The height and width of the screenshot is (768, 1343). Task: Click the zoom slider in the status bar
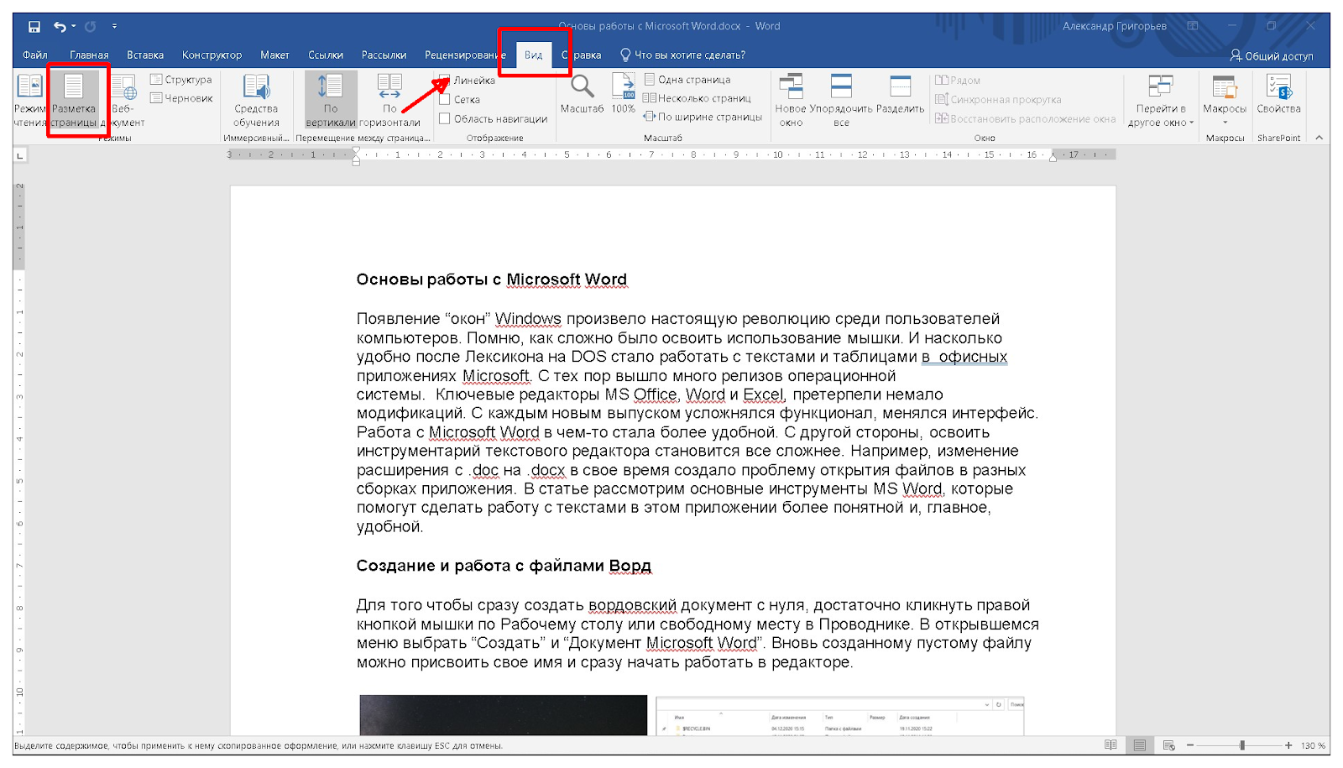point(1242,745)
